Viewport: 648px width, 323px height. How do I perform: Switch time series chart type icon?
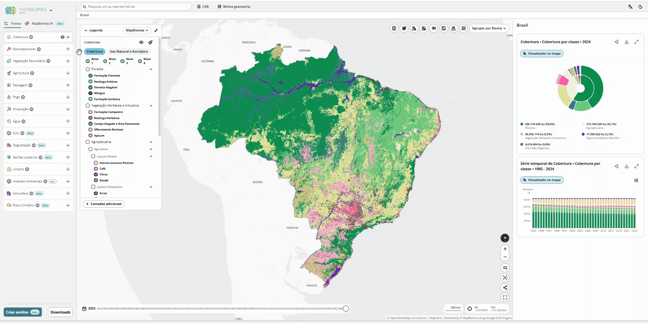point(636,180)
